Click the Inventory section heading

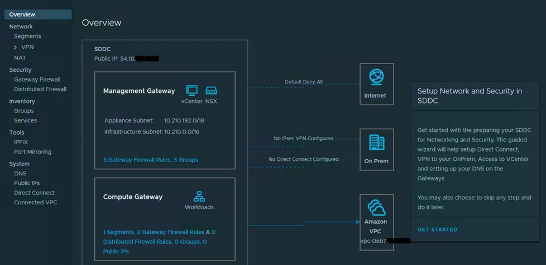pyautogui.click(x=22, y=101)
